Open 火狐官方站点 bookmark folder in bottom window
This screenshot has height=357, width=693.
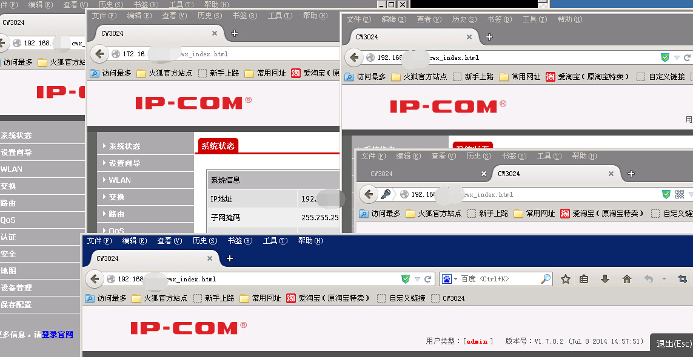click(x=159, y=298)
